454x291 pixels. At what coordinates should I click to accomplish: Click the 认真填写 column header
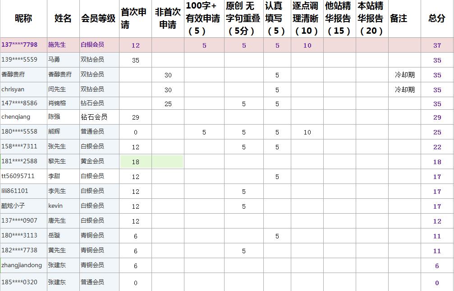(x=277, y=18)
